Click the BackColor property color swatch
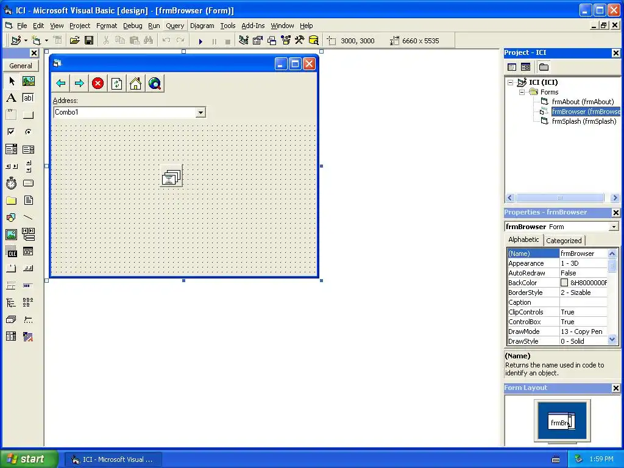Image resolution: width=624 pixels, height=468 pixels. pyautogui.click(x=564, y=283)
